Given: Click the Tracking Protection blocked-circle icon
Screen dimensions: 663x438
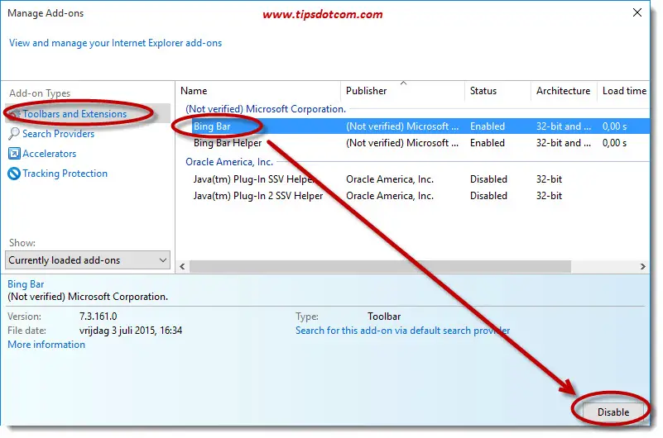Looking at the screenshot, I should [x=14, y=174].
